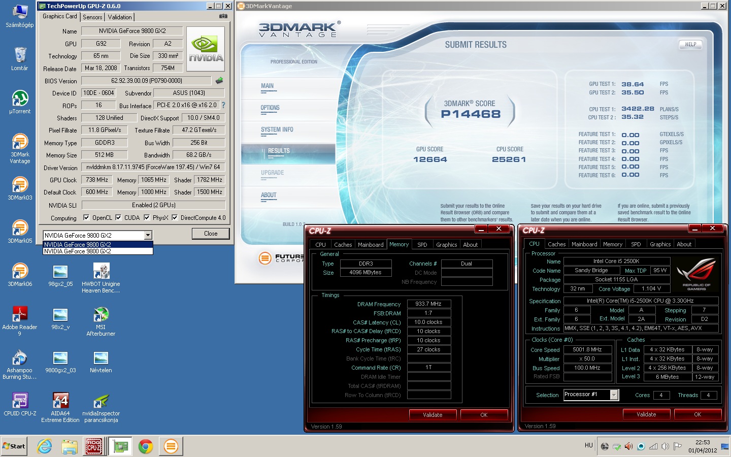Open the 3DMark06 desktop shortcut
This screenshot has width=731, height=457.
[x=20, y=275]
